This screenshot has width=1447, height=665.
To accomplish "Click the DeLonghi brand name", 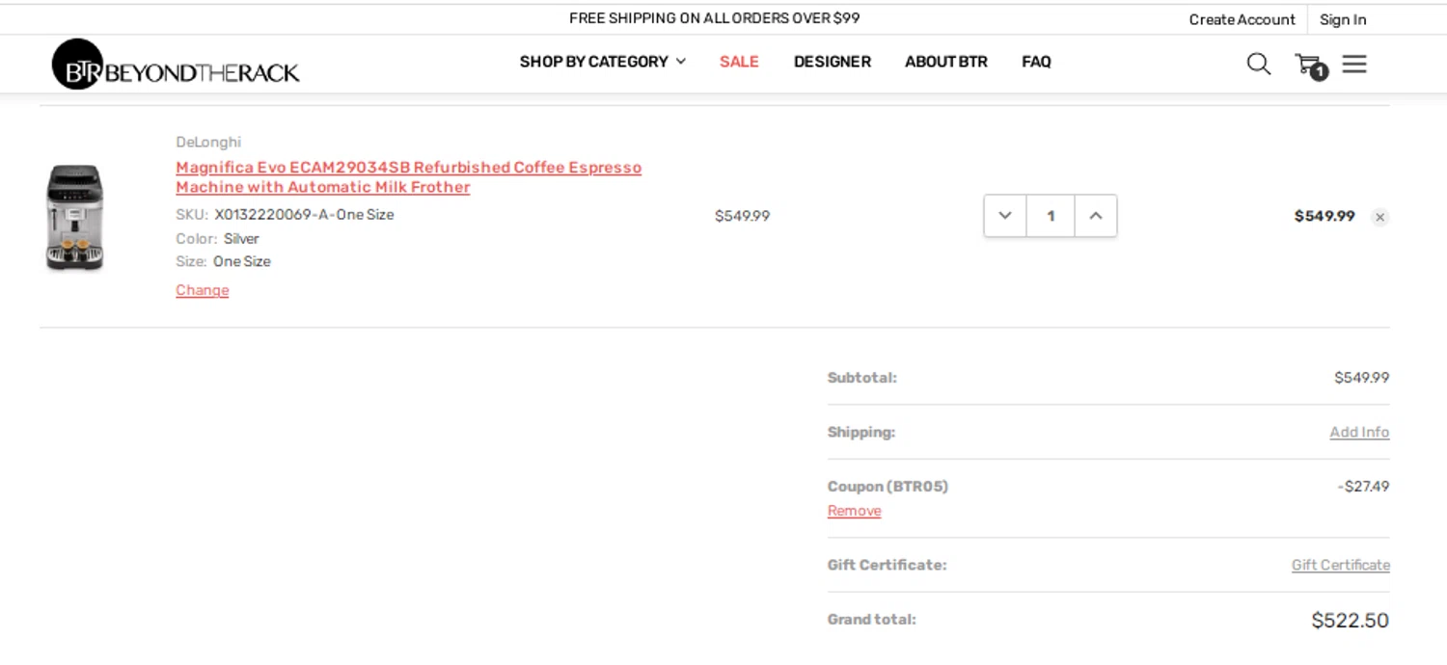I will (208, 143).
